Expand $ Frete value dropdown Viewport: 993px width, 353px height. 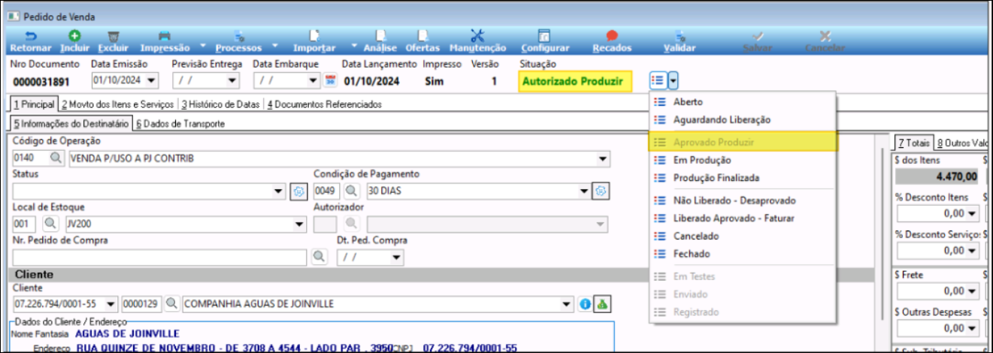pos(971,291)
